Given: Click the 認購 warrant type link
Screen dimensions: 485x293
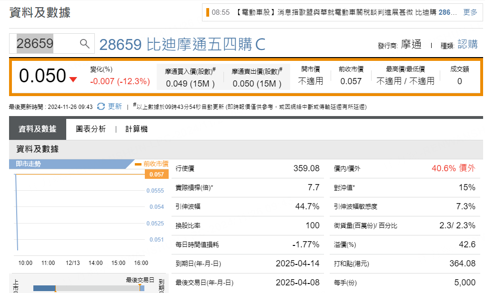Looking at the screenshot, I should [468, 44].
